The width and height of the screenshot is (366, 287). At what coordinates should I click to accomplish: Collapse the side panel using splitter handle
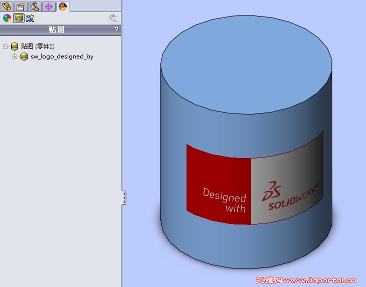124,197
